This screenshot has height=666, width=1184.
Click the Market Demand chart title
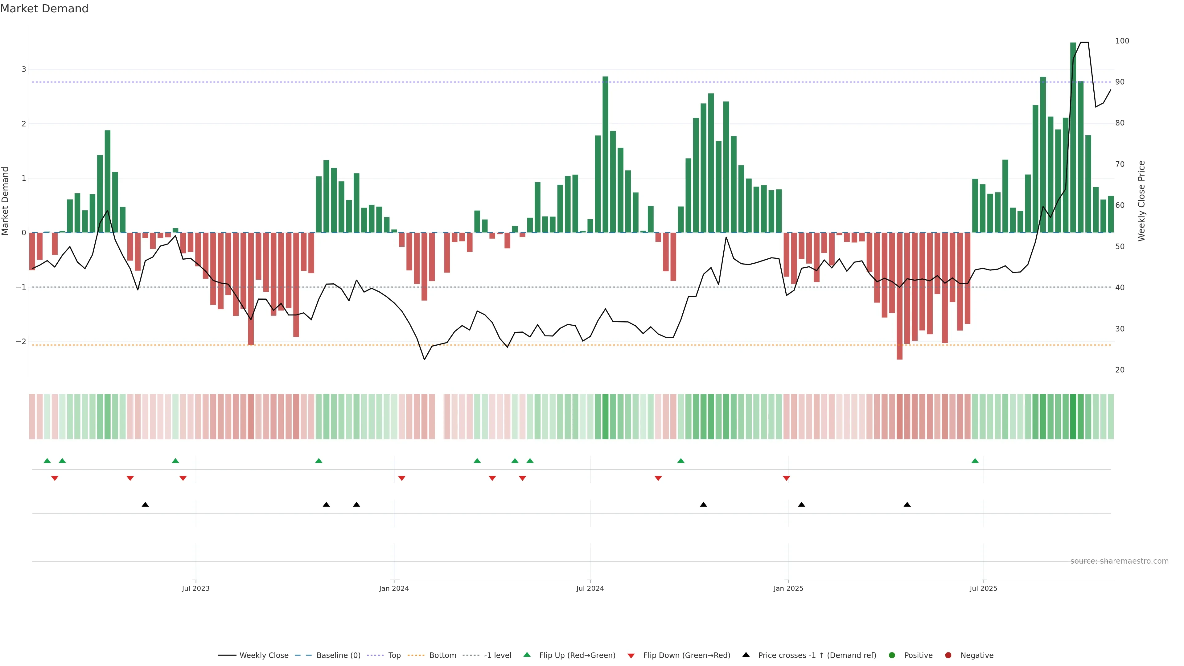click(44, 9)
